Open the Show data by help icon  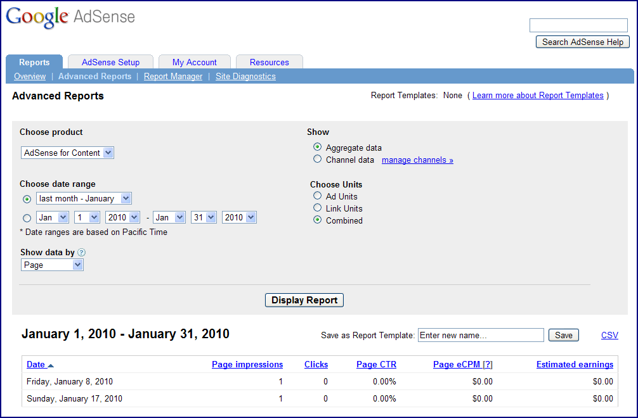point(81,252)
